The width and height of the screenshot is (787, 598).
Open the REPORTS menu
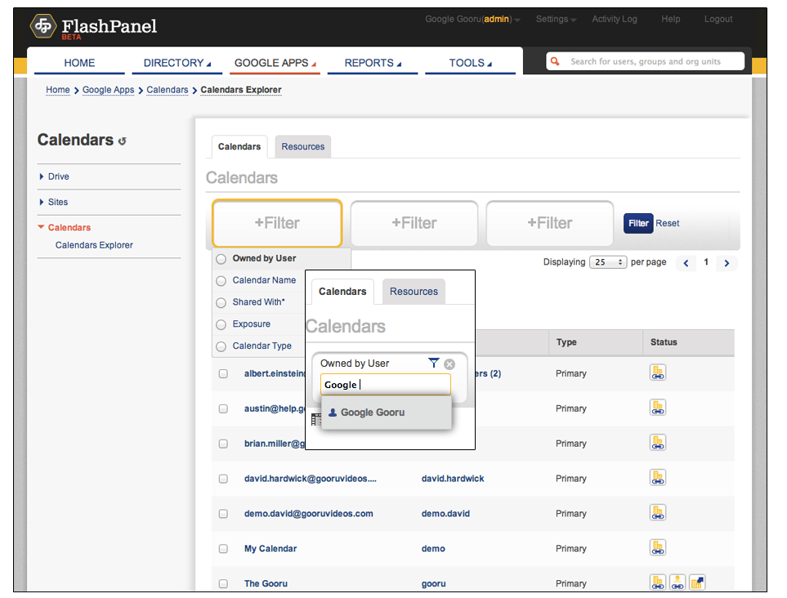[x=372, y=63]
